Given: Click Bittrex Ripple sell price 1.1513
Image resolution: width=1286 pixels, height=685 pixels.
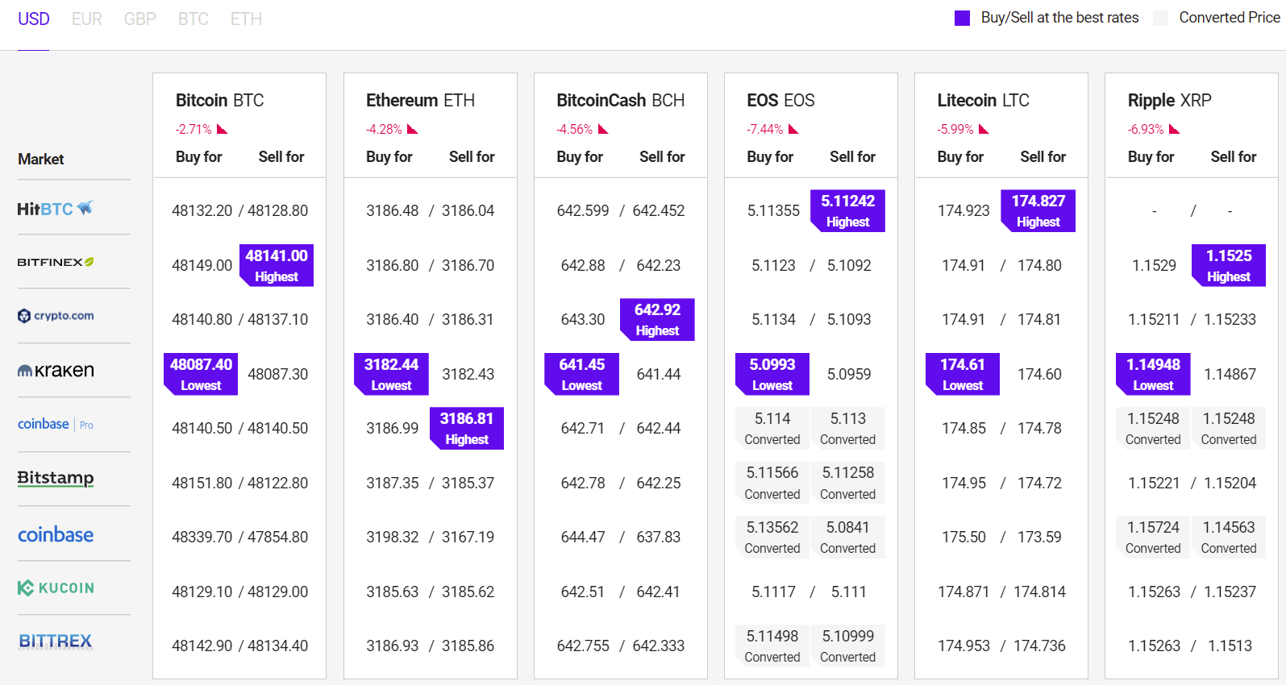Looking at the screenshot, I should pos(1230,646).
